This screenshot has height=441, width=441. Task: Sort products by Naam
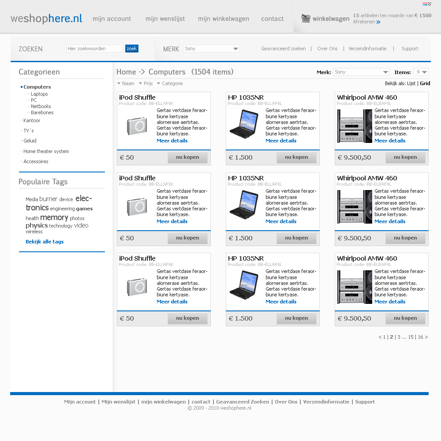tap(126, 83)
